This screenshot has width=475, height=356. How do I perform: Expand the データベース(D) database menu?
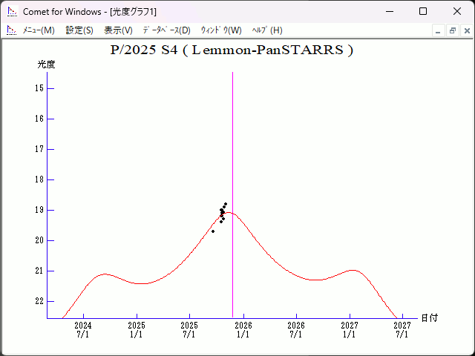click(x=166, y=30)
